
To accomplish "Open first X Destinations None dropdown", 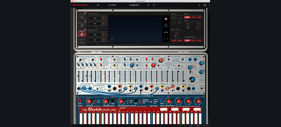I will 95,34.
